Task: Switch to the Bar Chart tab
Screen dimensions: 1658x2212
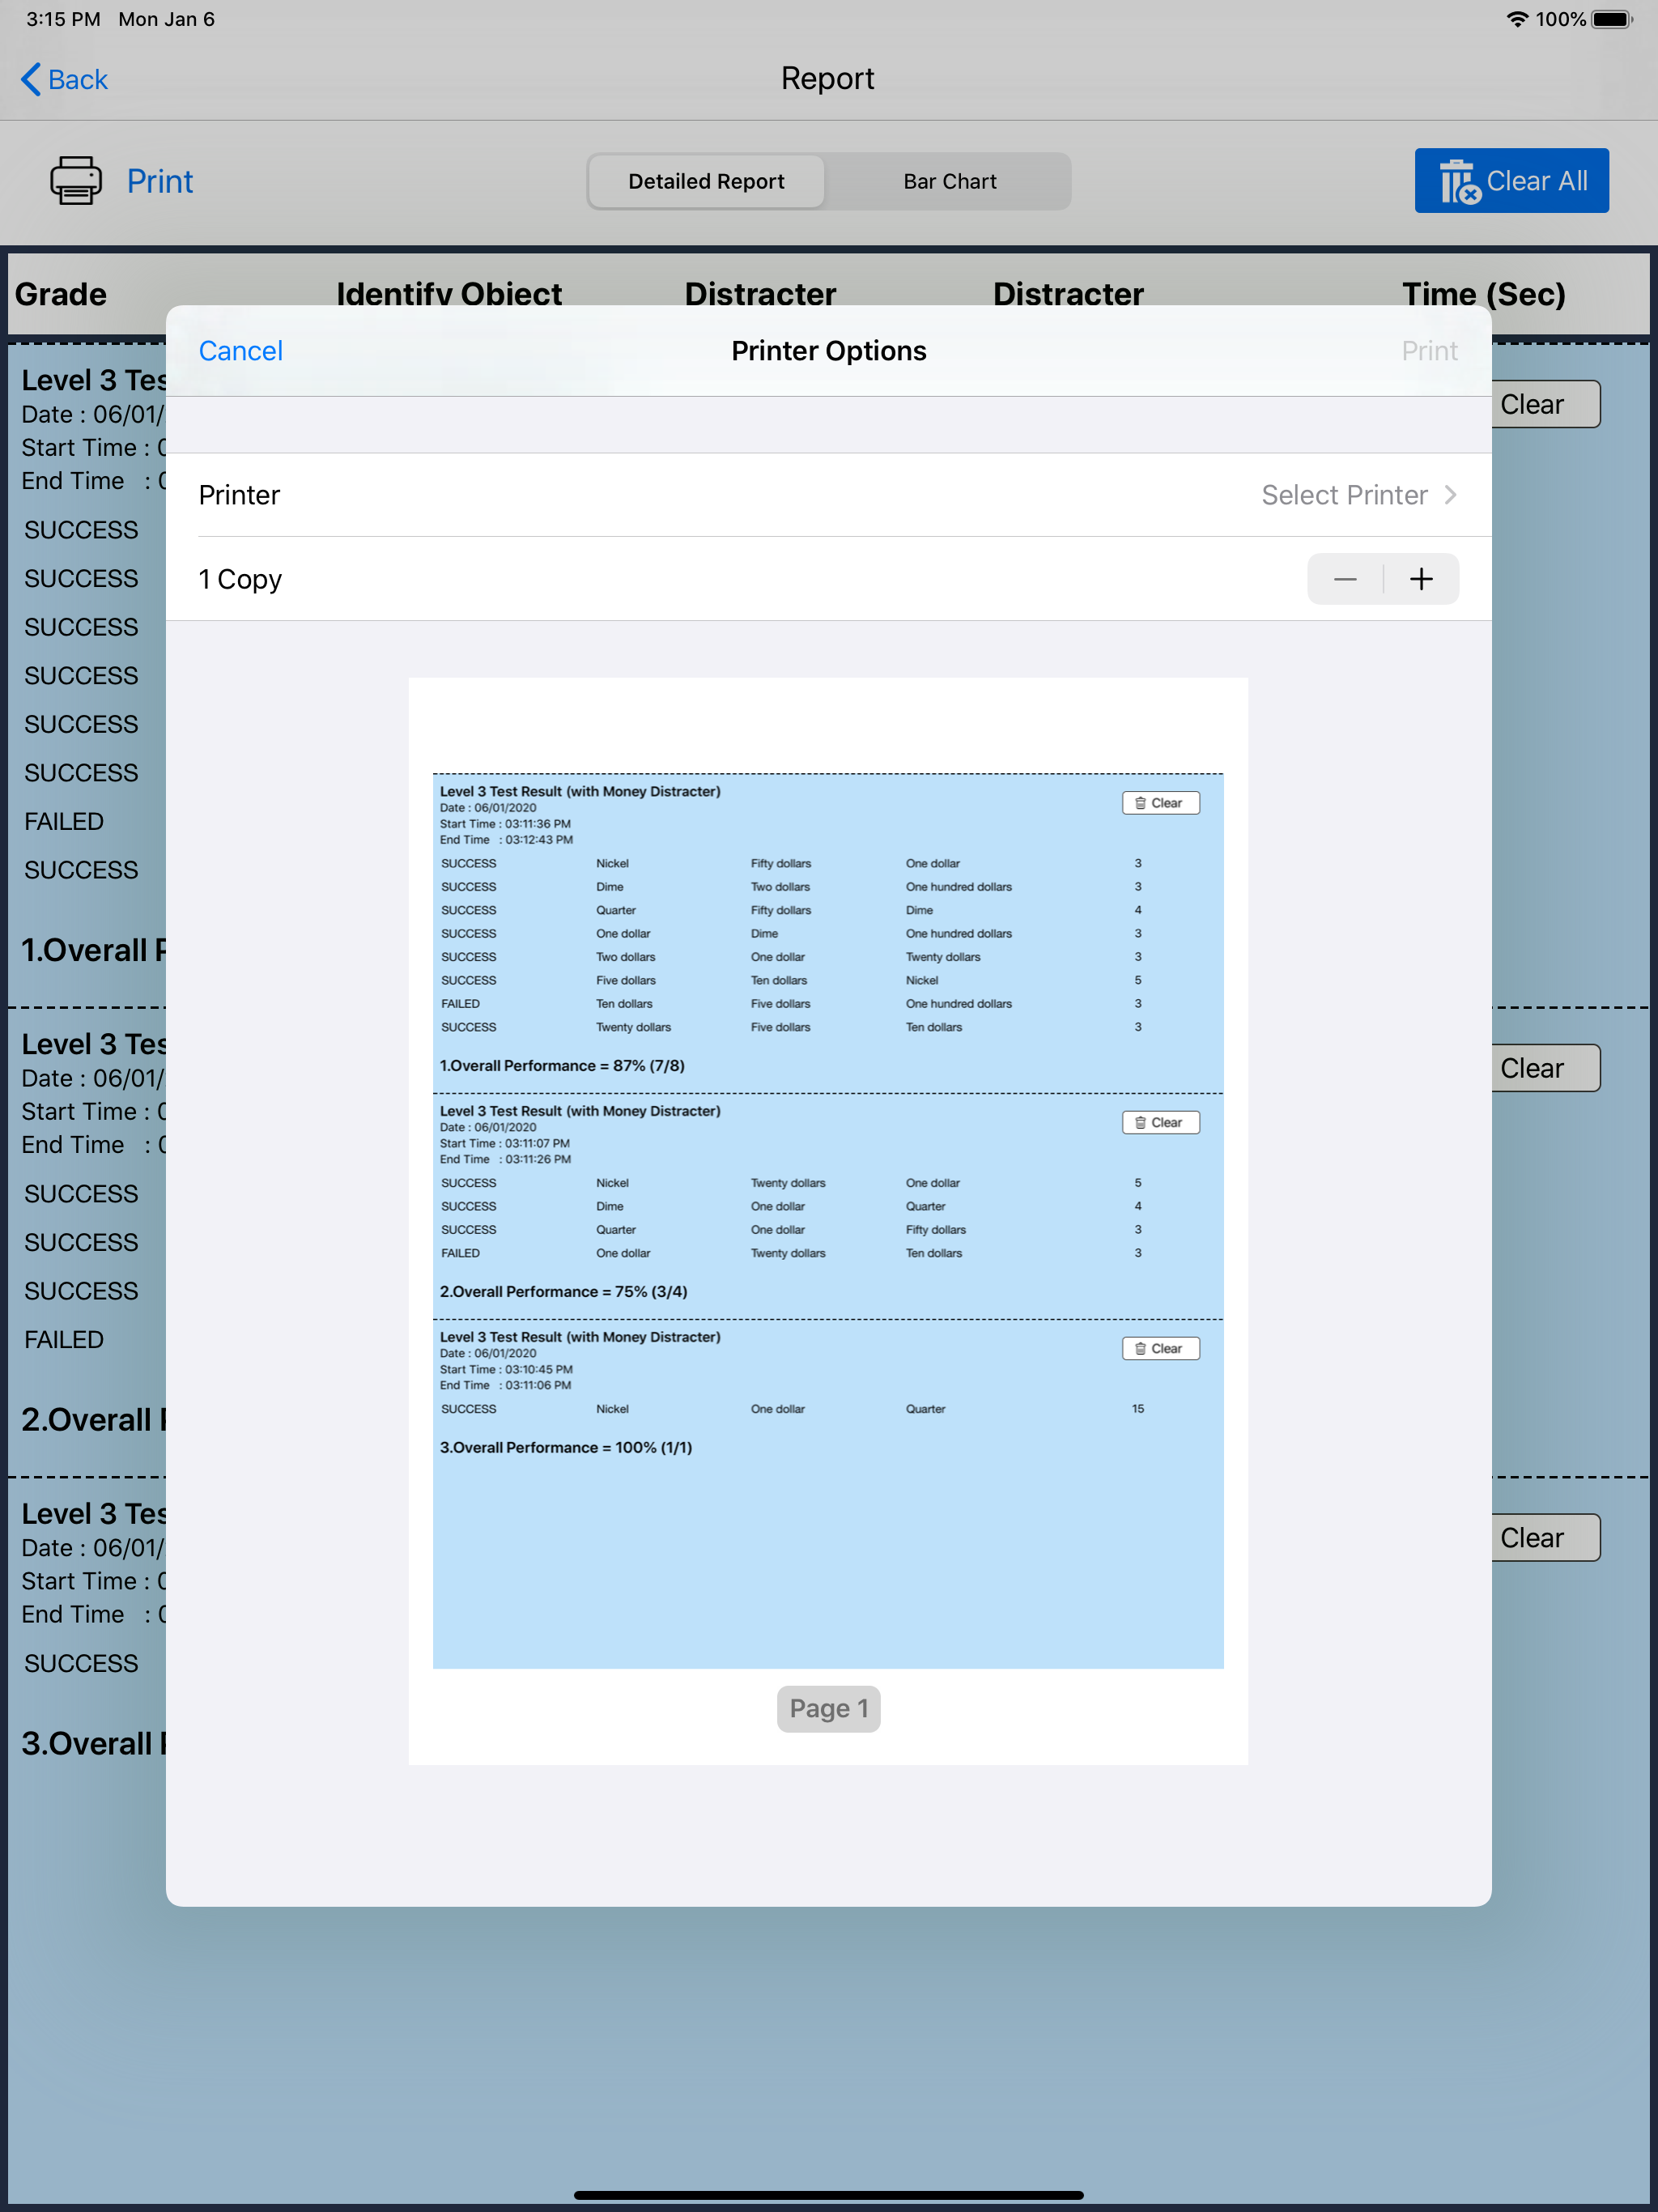Action: point(949,181)
